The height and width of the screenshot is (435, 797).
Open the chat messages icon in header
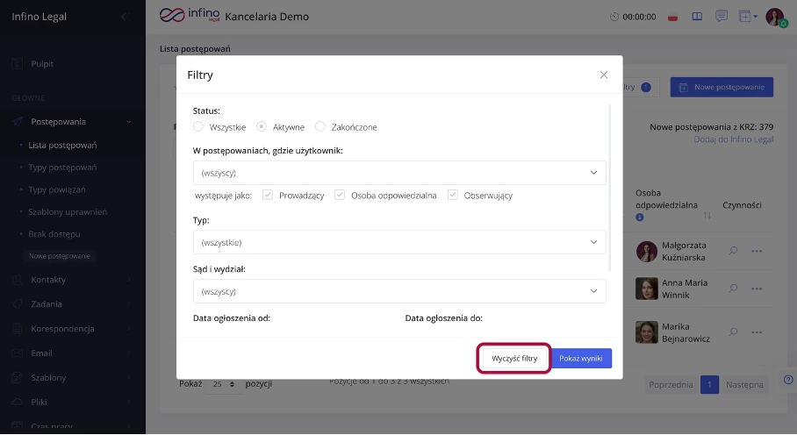pos(722,17)
